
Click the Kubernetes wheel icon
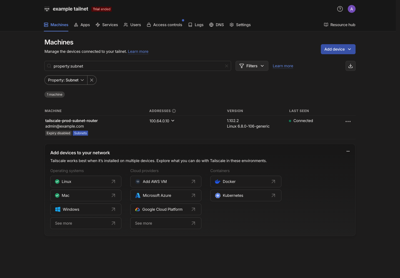coord(218,195)
